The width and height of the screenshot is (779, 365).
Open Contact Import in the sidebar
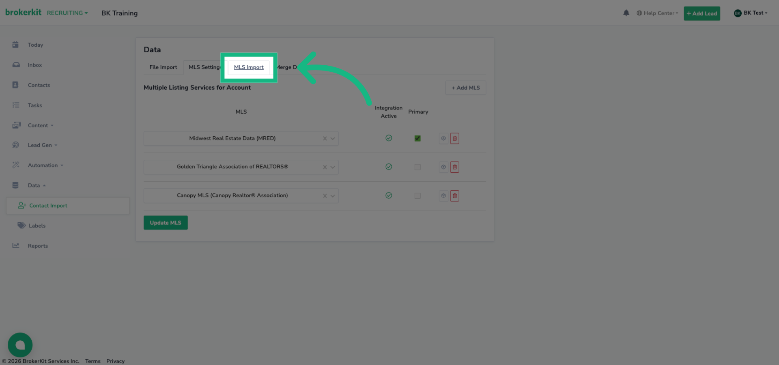68,206
